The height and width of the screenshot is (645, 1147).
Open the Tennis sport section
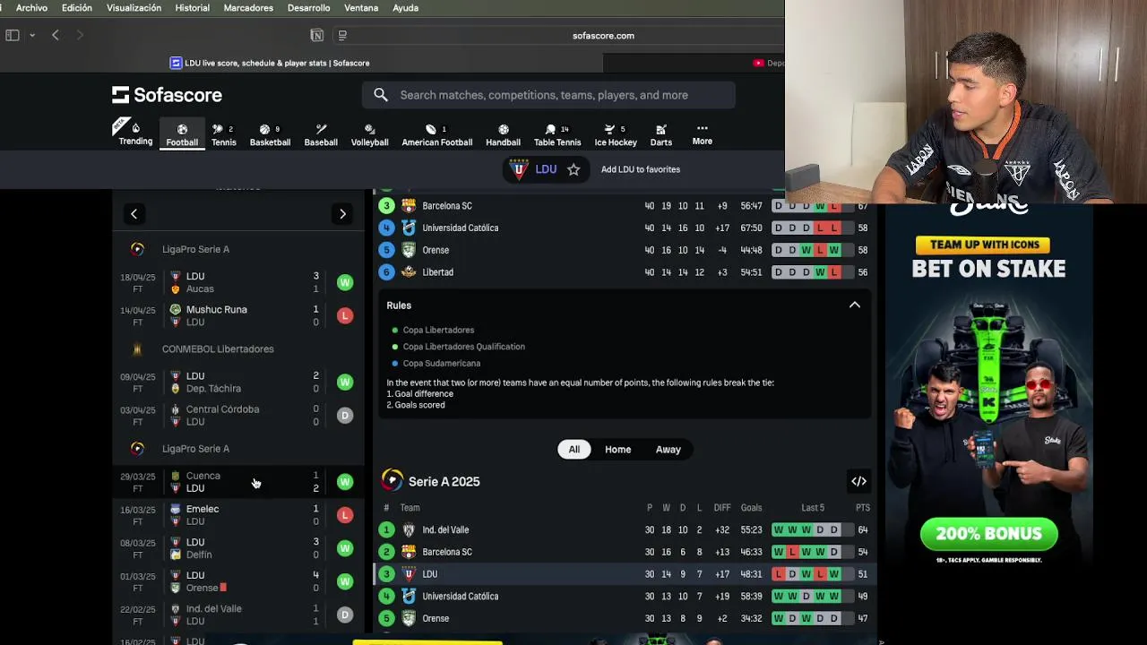[223, 135]
